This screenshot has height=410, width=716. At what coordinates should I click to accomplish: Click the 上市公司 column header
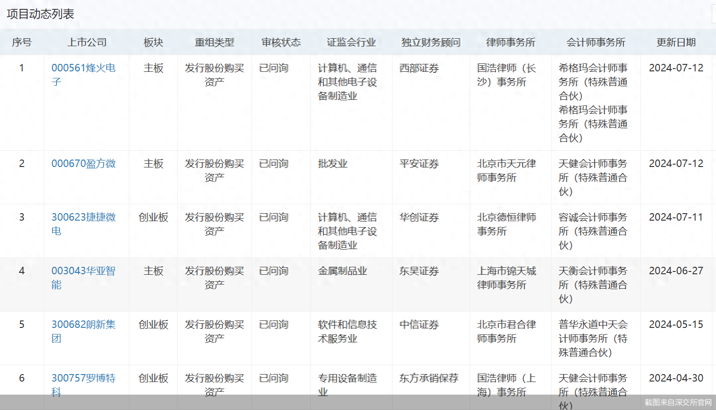[x=87, y=42]
